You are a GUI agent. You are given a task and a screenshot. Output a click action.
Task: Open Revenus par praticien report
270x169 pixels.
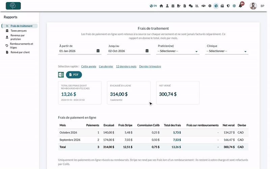18,37
